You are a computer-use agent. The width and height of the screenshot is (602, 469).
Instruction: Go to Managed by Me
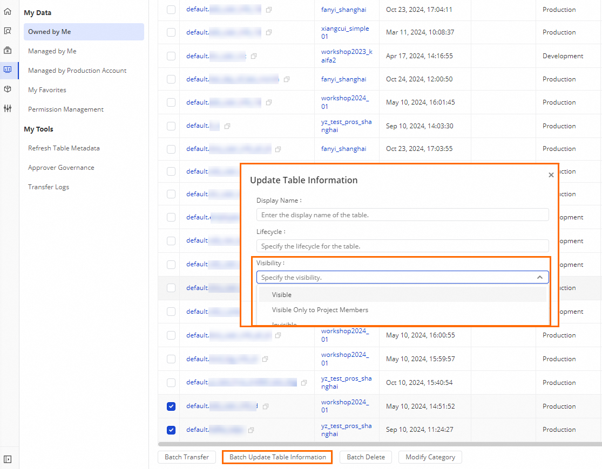[52, 51]
